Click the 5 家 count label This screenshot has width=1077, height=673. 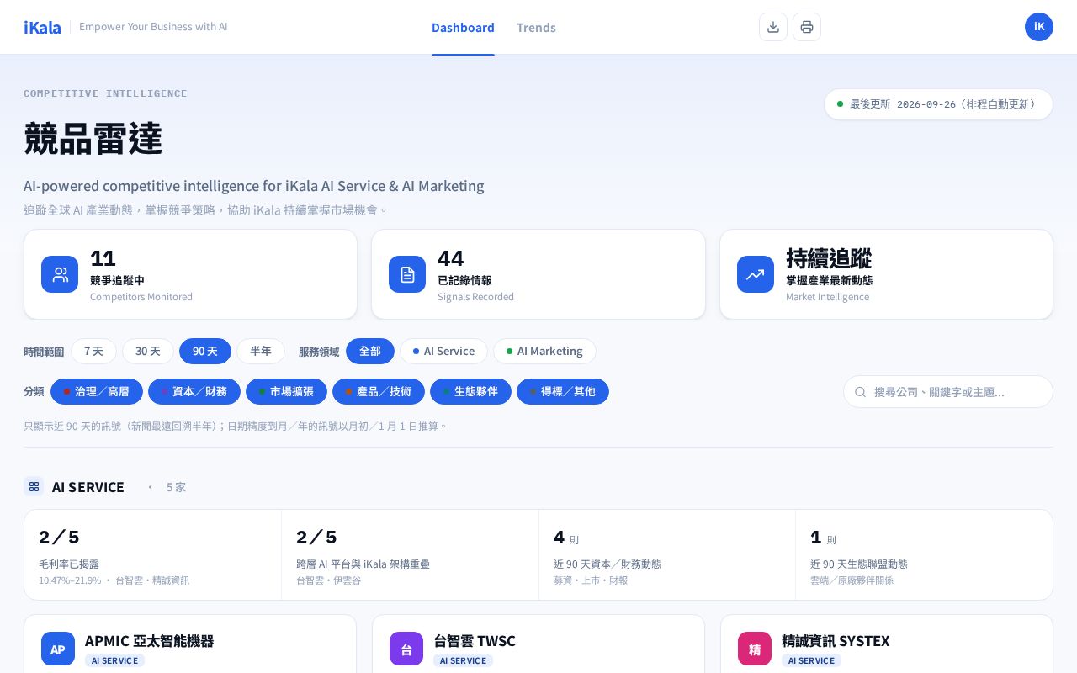pos(176,487)
